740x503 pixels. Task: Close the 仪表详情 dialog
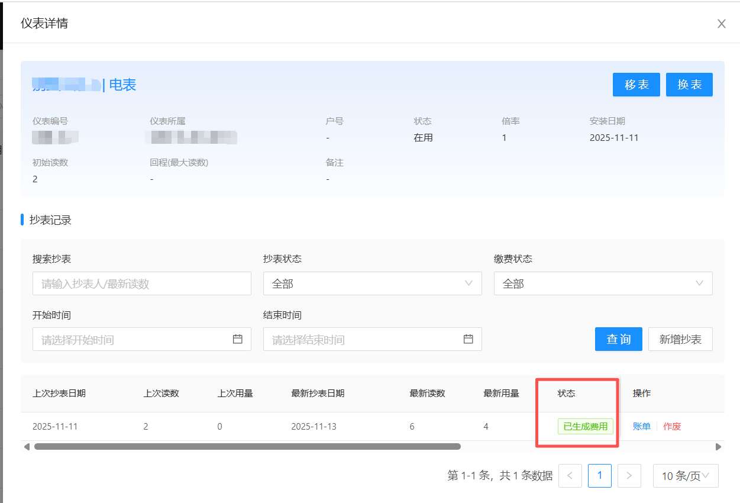pyautogui.click(x=721, y=24)
